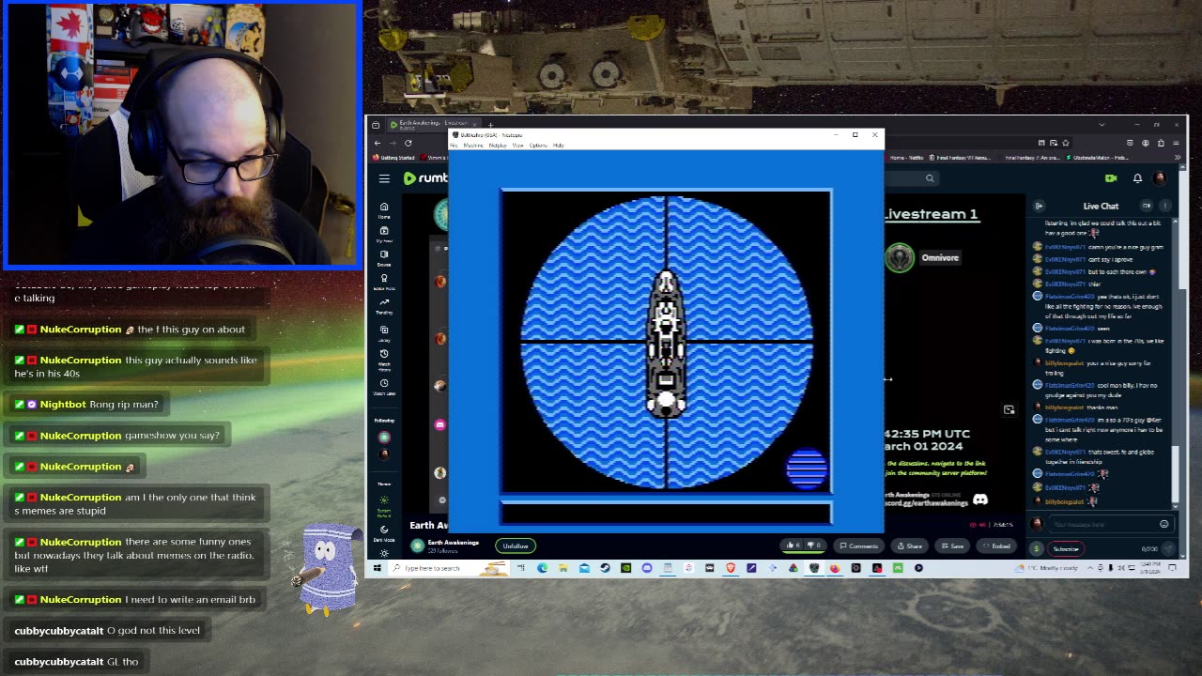Open Steam from the taskbar

605,568
